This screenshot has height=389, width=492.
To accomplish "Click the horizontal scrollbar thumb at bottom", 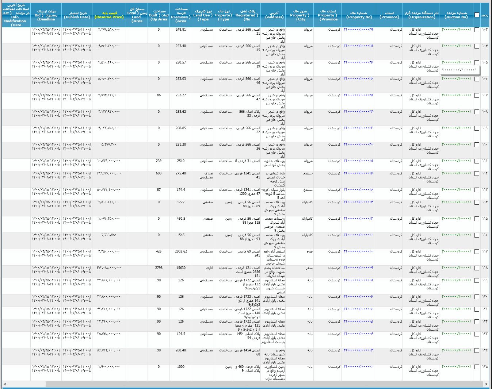I will pyautogui.click(x=263, y=384).
